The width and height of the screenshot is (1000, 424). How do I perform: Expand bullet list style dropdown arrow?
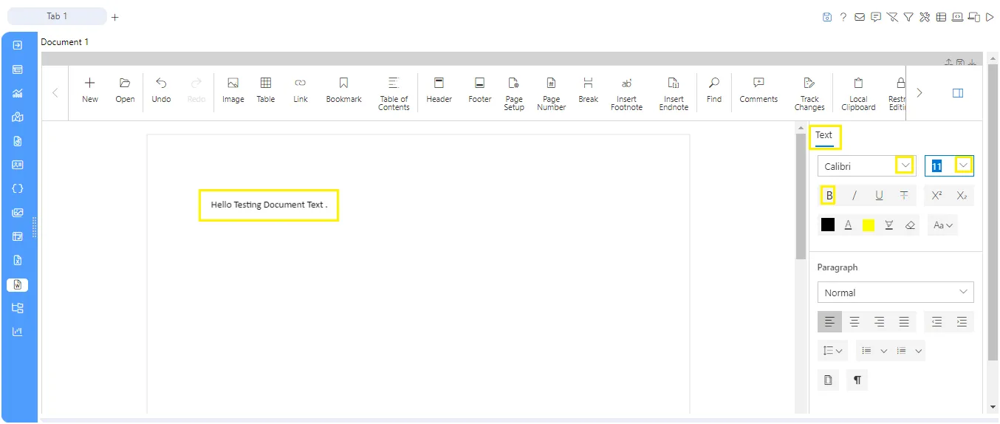(883, 351)
